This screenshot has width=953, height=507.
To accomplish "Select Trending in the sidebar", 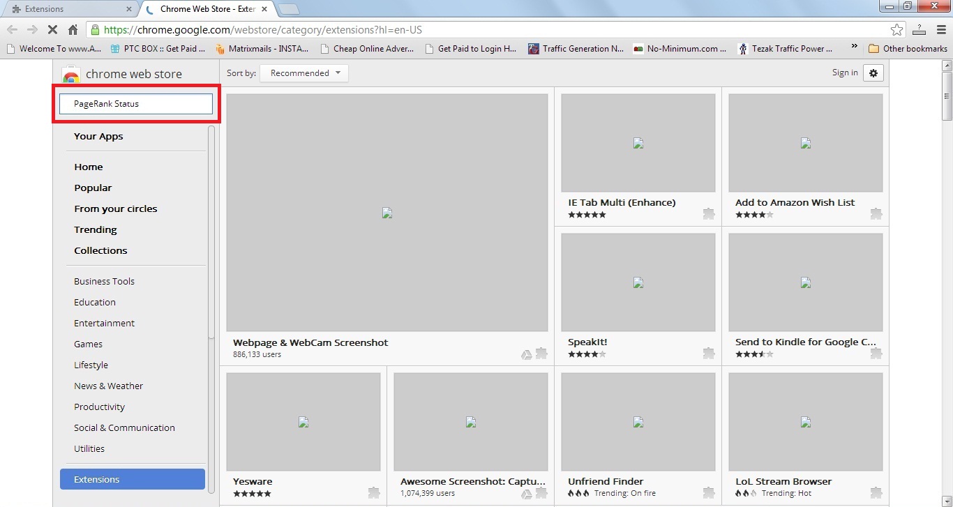I will click(96, 229).
